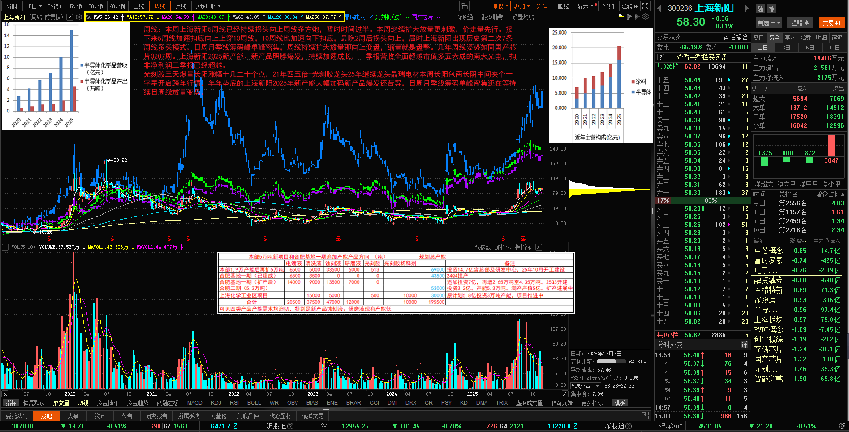Screen dimensions: 849x432
Task: Click the question mark help icon by chart title
Action: [x=69, y=17]
